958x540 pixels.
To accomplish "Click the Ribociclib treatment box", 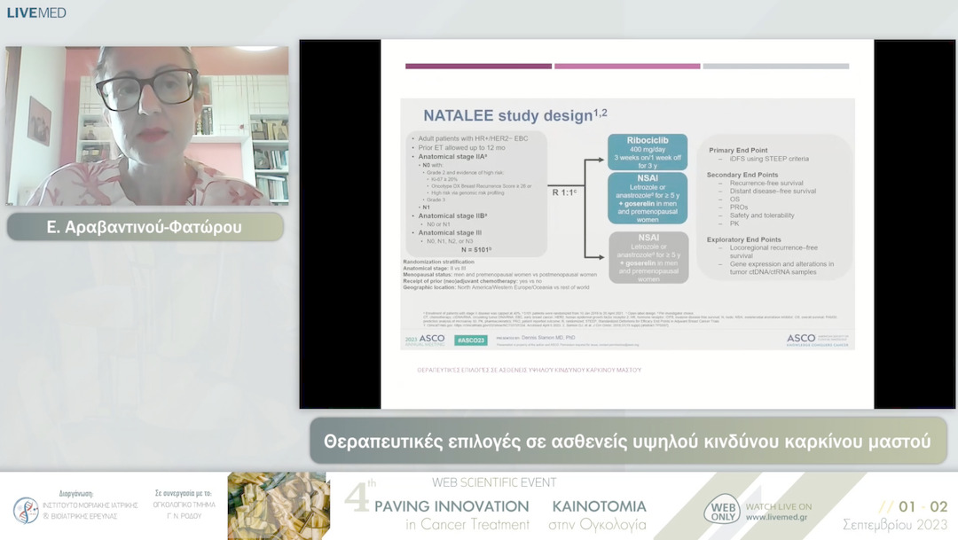I will pyautogui.click(x=648, y=153).
